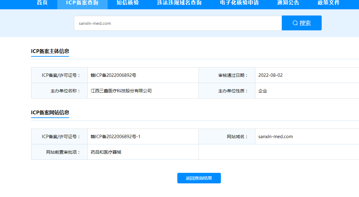Select the approval date 2022-08-02
This screenshot has height=197, width=359.
(x=270, y=75)
